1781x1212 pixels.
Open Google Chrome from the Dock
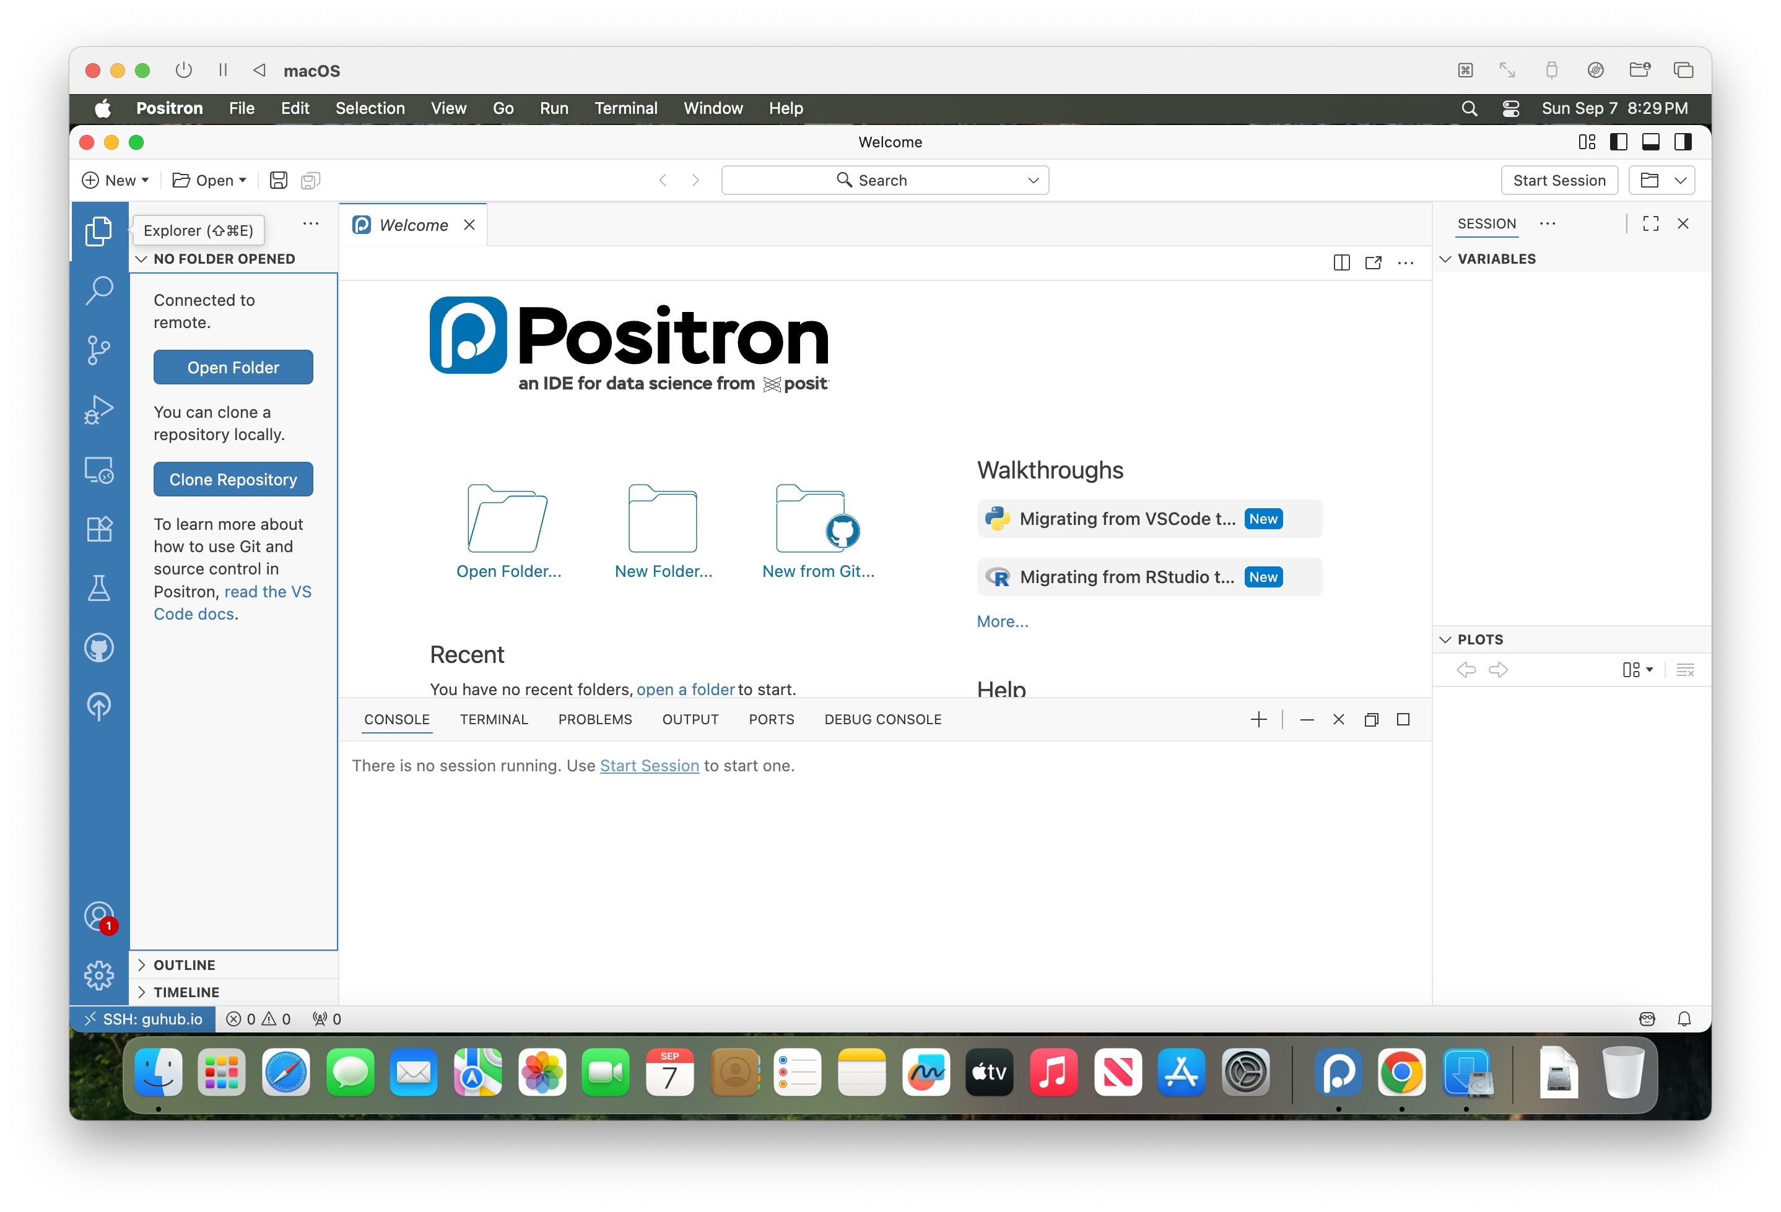tap(1401, 1073)
